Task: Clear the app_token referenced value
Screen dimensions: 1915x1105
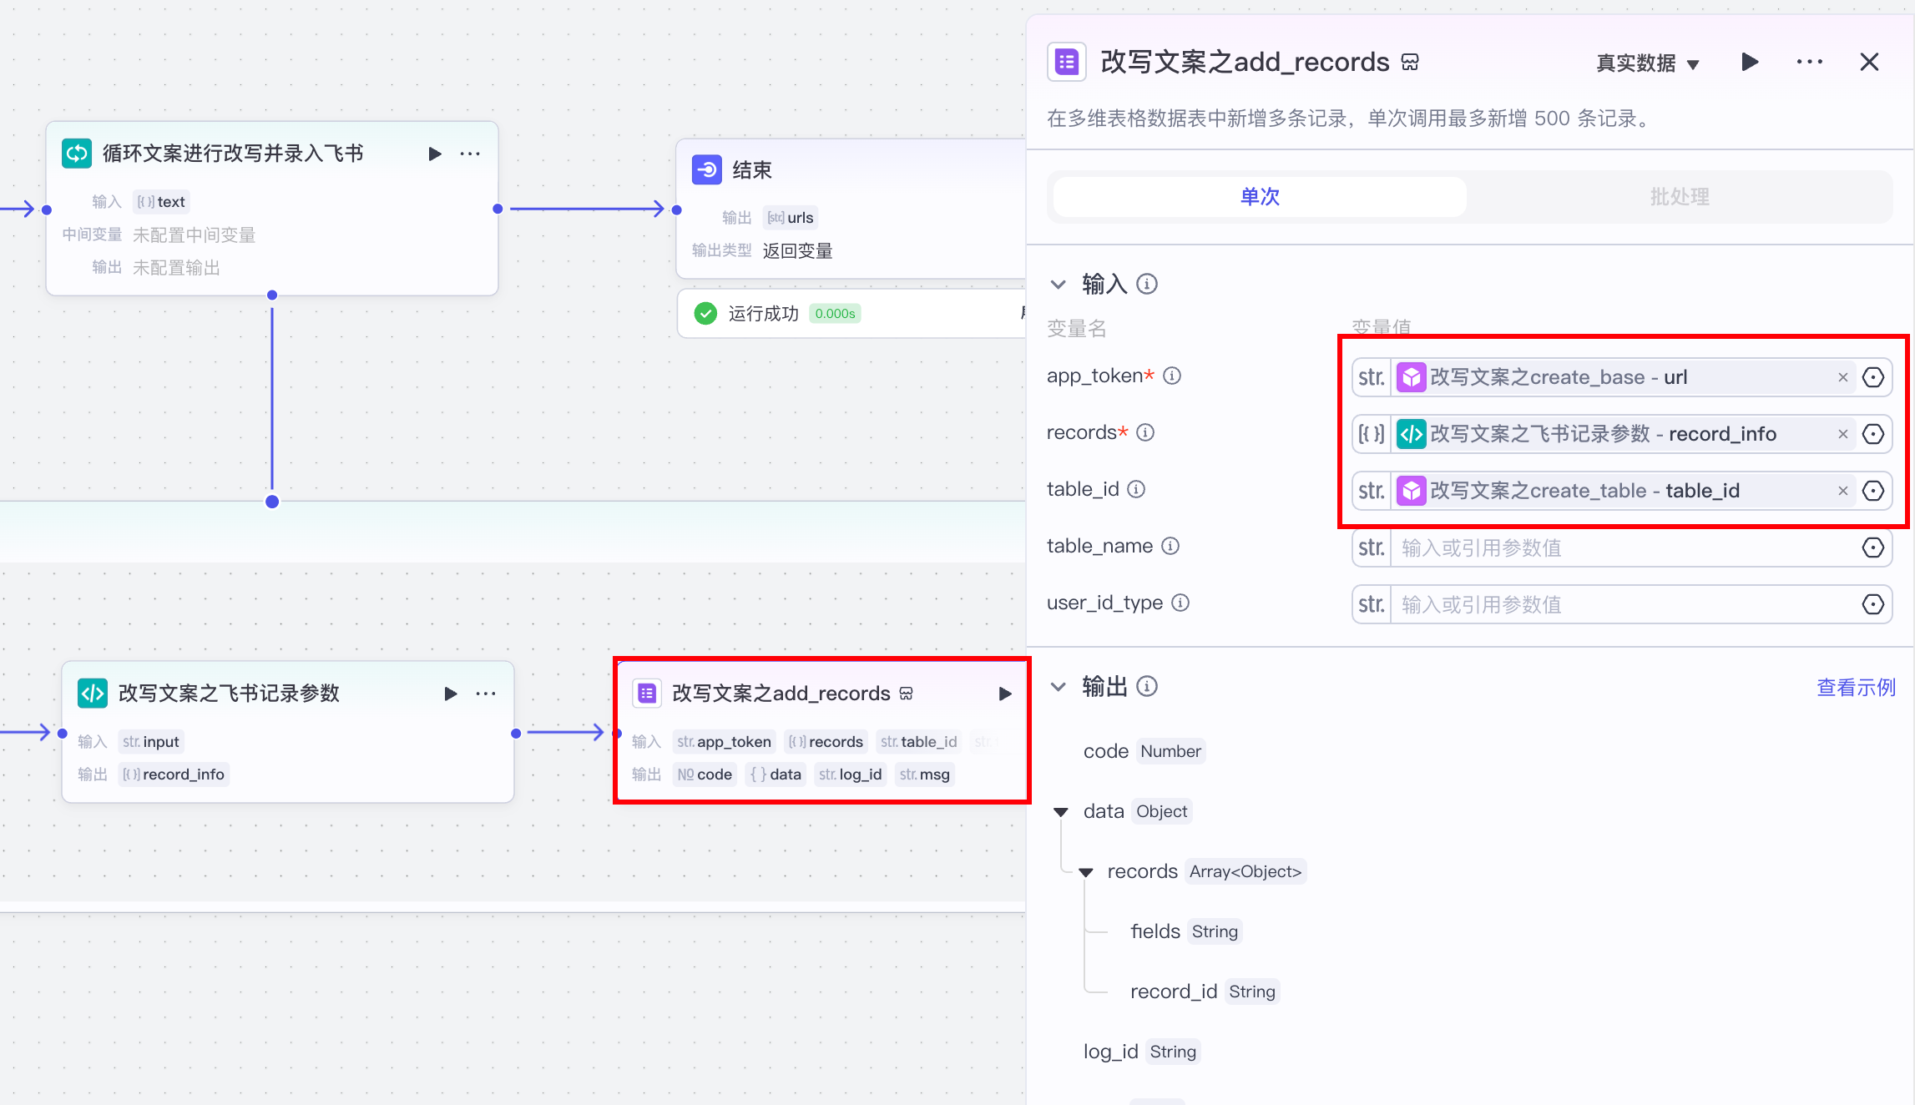Action: [x=1842, y=377]
